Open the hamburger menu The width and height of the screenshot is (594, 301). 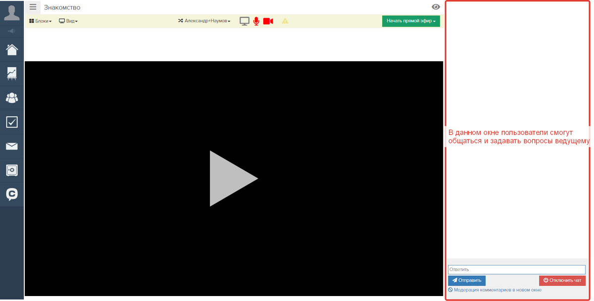(33, 7)
